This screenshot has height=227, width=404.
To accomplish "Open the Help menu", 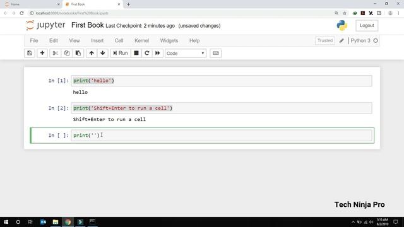I will (x=194, y=40).
